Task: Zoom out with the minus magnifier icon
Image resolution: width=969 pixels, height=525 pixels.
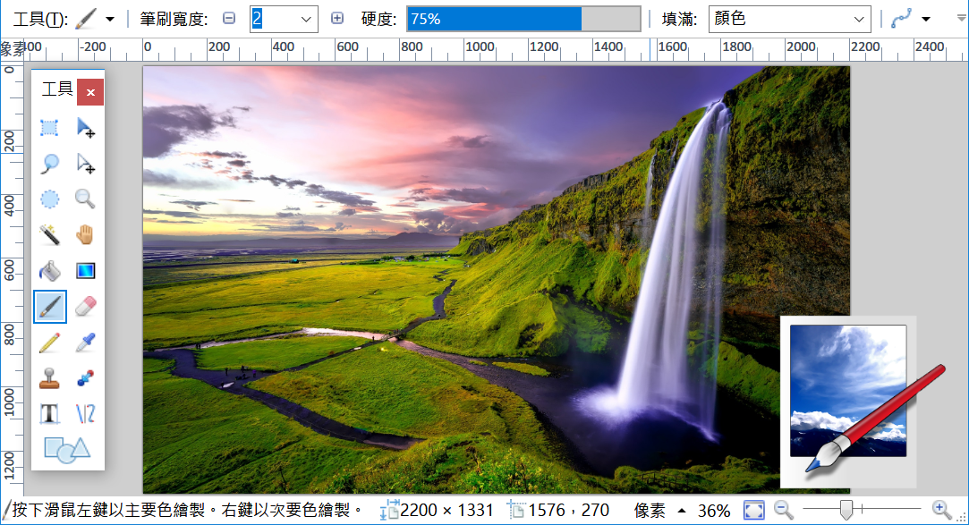Action: click(x=783, y=510)
